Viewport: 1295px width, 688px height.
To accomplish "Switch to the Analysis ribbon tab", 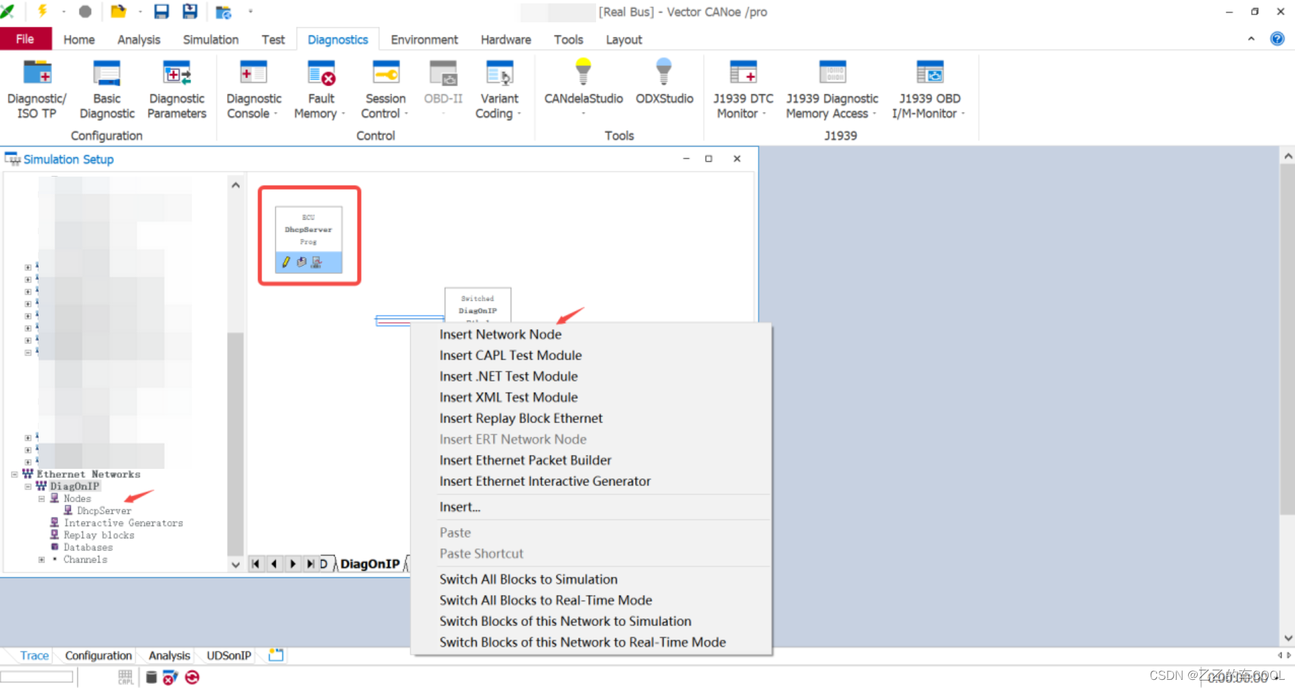I will [139, 40].
